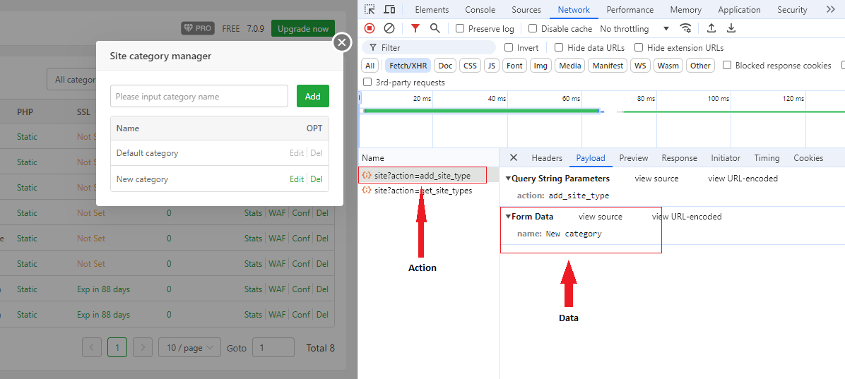Edit the New category row
845x379 pixels.
(x=297, y=179)
